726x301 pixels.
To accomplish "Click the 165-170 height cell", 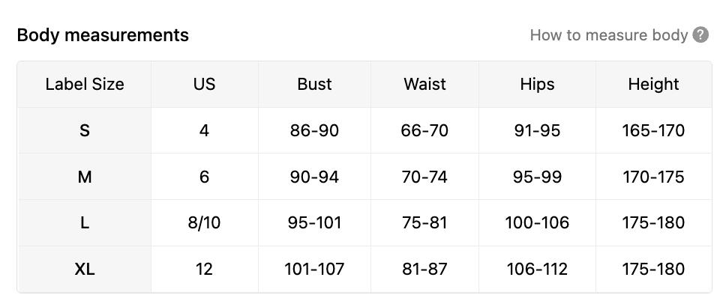I will pos(653,131).
